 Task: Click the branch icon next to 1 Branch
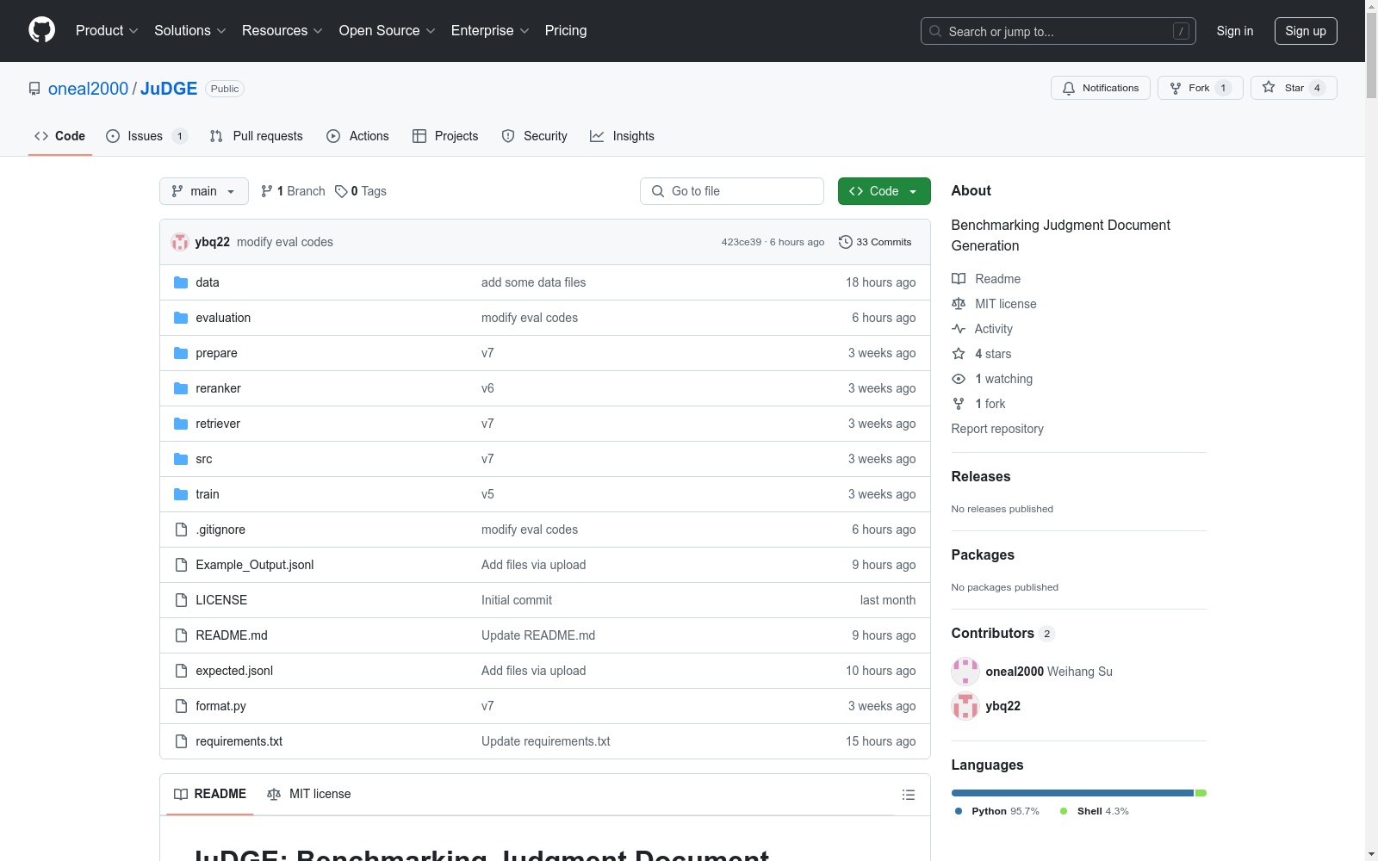[267, 191]
